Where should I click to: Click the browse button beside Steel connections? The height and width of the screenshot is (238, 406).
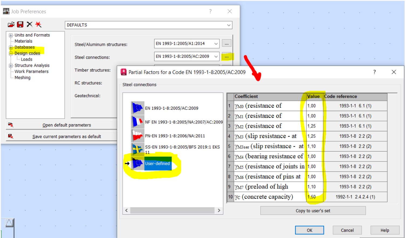(226, 57)
